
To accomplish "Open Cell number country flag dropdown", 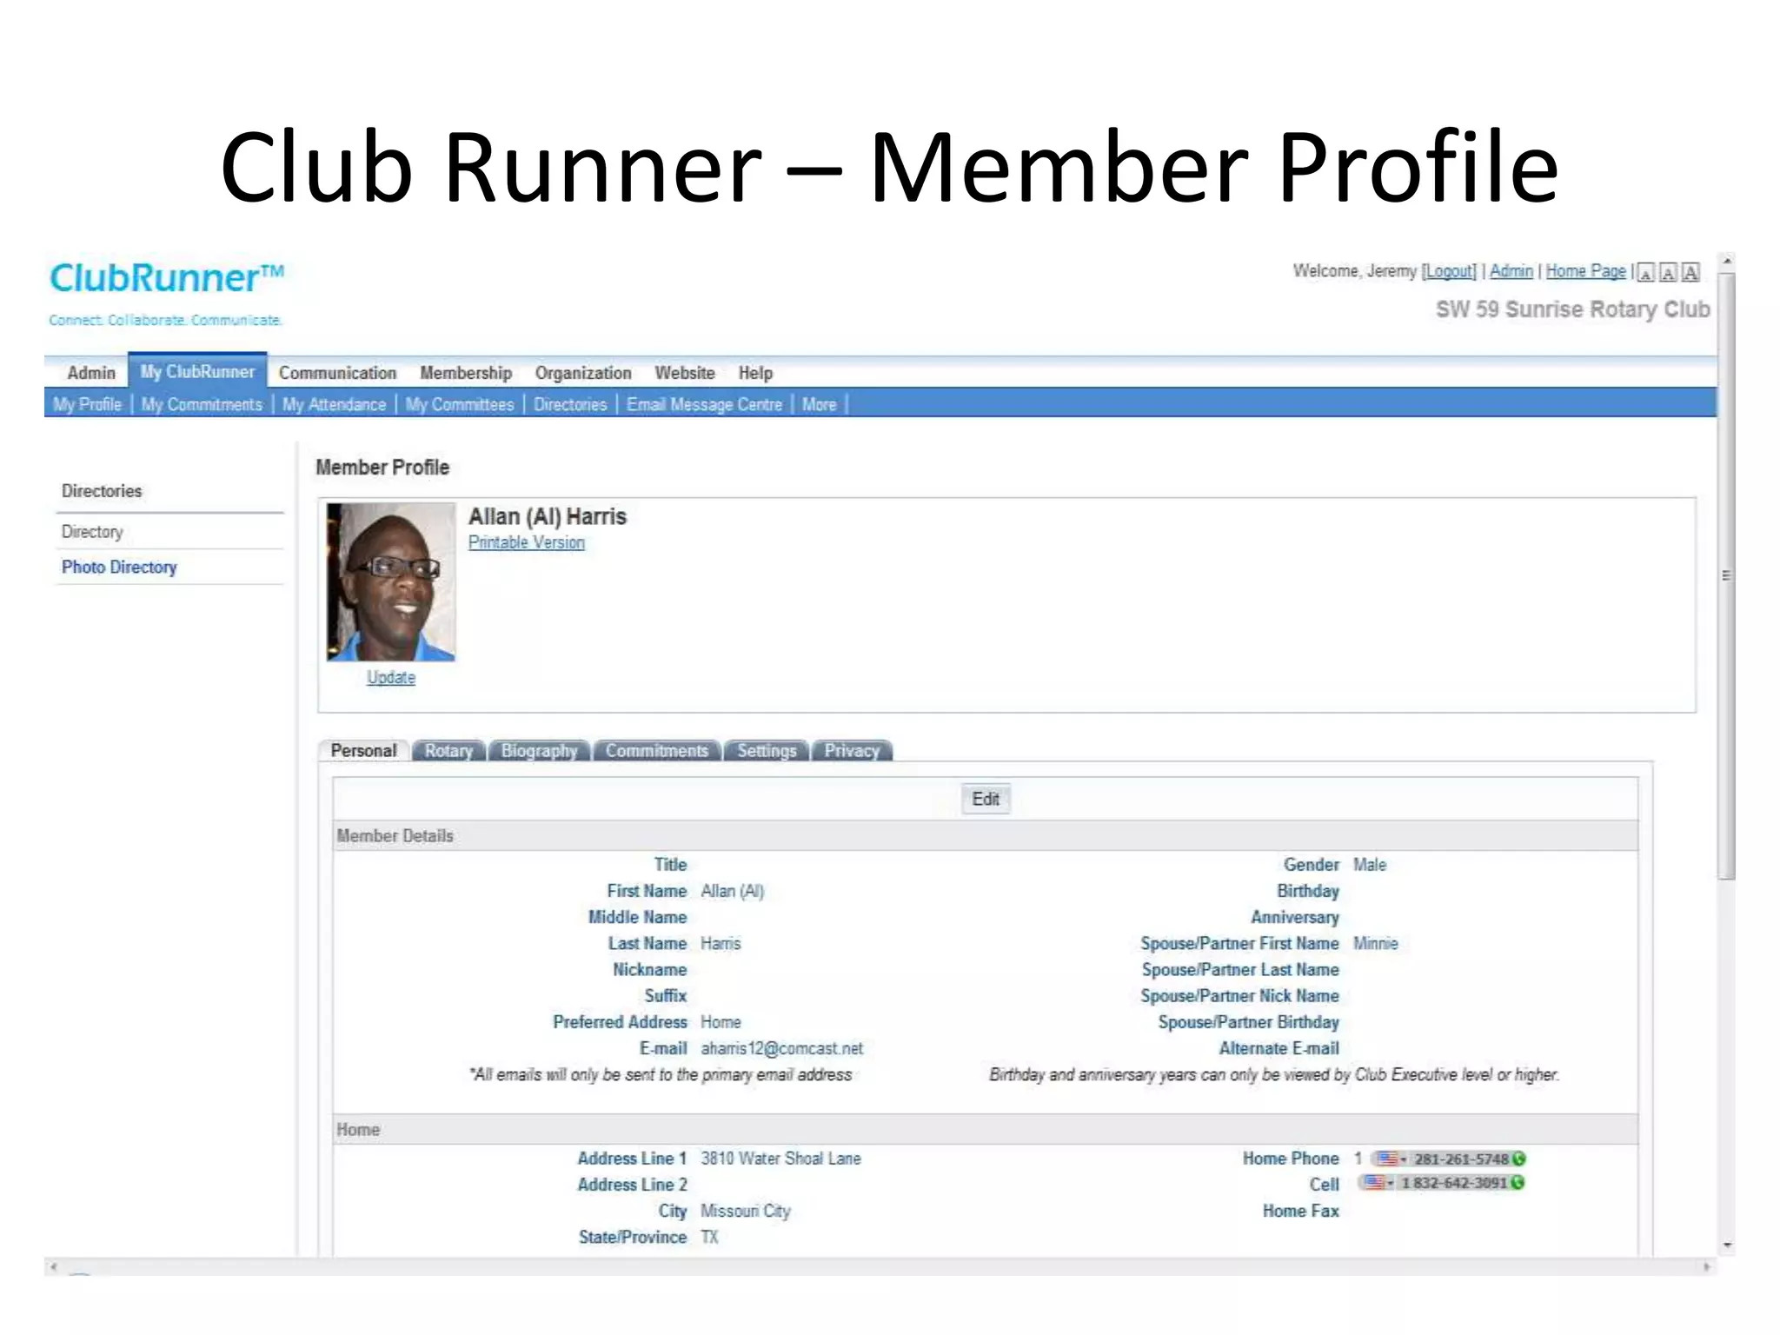I will click(1378, 1182).
